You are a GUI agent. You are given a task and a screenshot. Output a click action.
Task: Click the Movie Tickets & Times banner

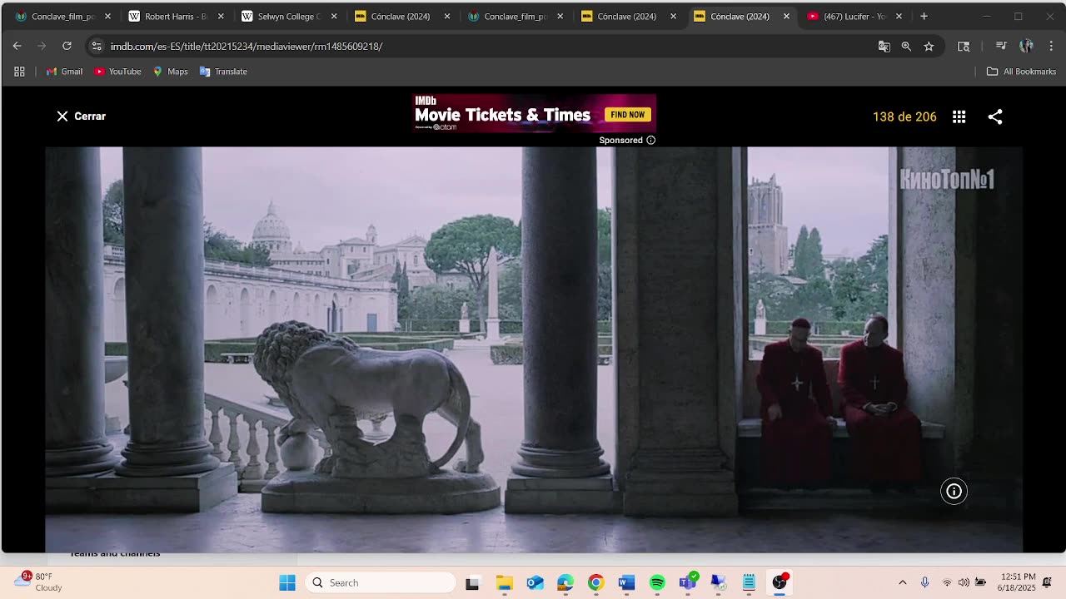(534, 113)
